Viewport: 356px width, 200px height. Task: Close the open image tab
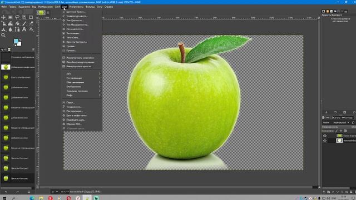coord(48,13)
